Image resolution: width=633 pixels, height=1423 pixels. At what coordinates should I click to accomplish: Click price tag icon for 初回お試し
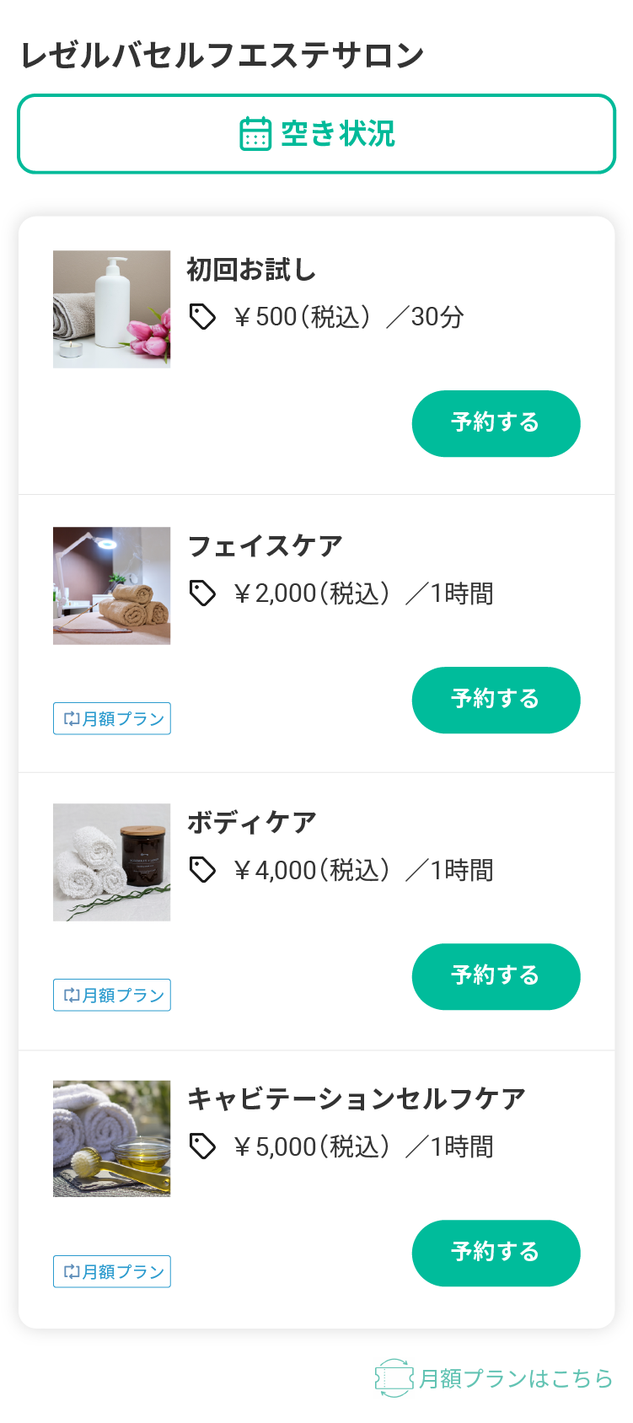[202, 317]
